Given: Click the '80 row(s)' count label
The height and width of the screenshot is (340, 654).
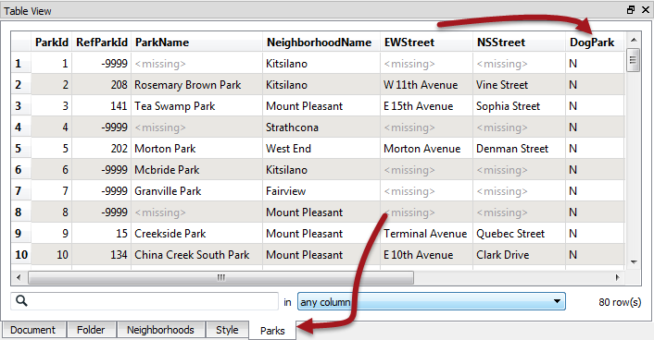Looking at the screenshot, I should click(620, 302).
